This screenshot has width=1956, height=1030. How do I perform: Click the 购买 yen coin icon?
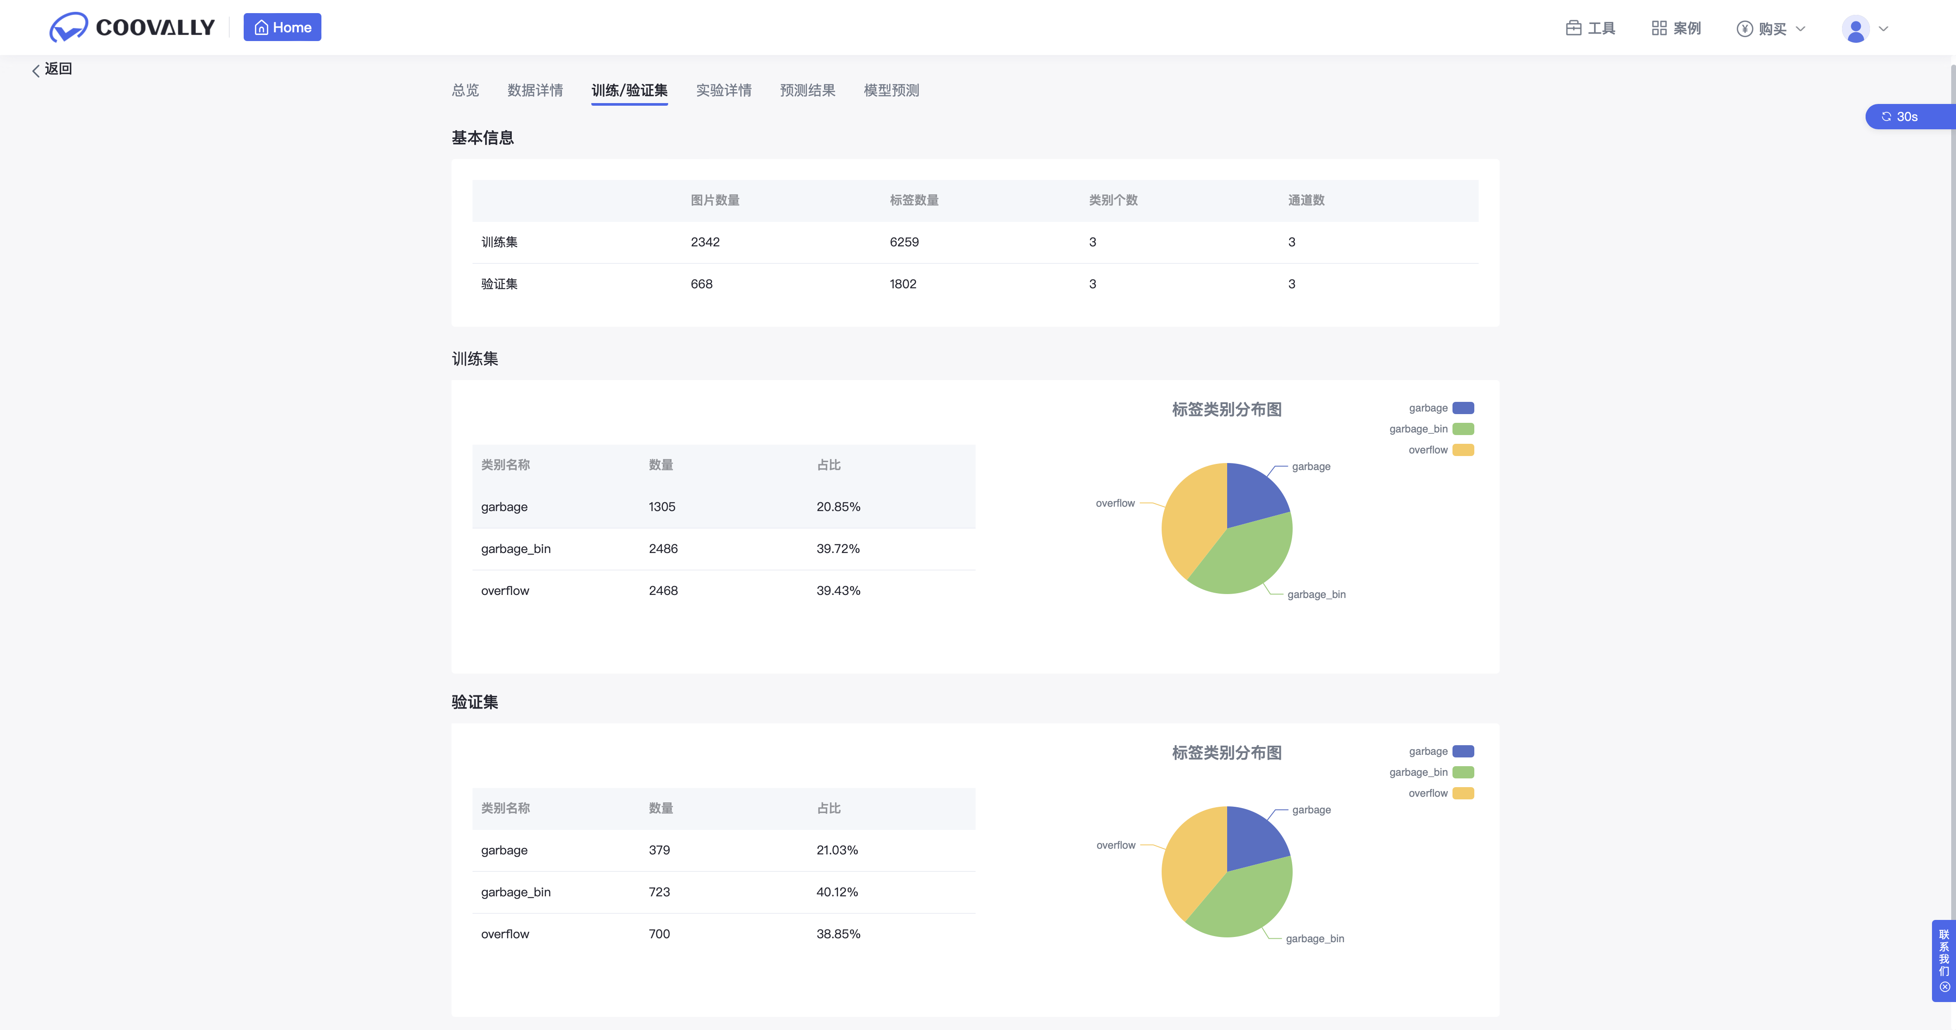1744,29
